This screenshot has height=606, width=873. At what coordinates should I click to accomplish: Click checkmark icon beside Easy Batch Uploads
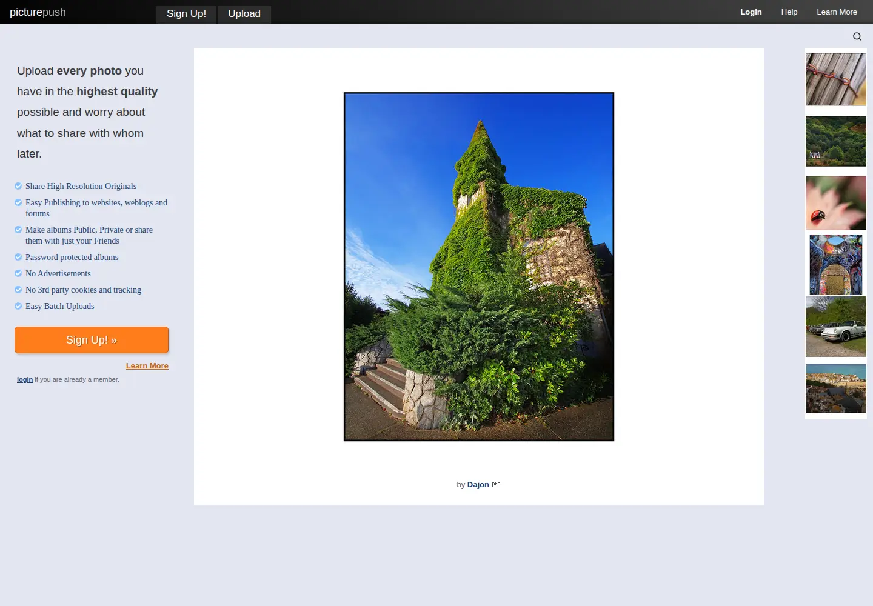[18, 306]
